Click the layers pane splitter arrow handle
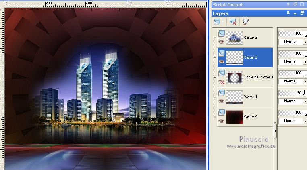Viewport: 307px width, 170px height. pyautogui.click(x=275, y=131)
